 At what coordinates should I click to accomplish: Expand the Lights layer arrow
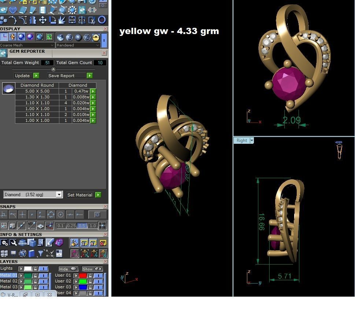(x=21, y=269)
